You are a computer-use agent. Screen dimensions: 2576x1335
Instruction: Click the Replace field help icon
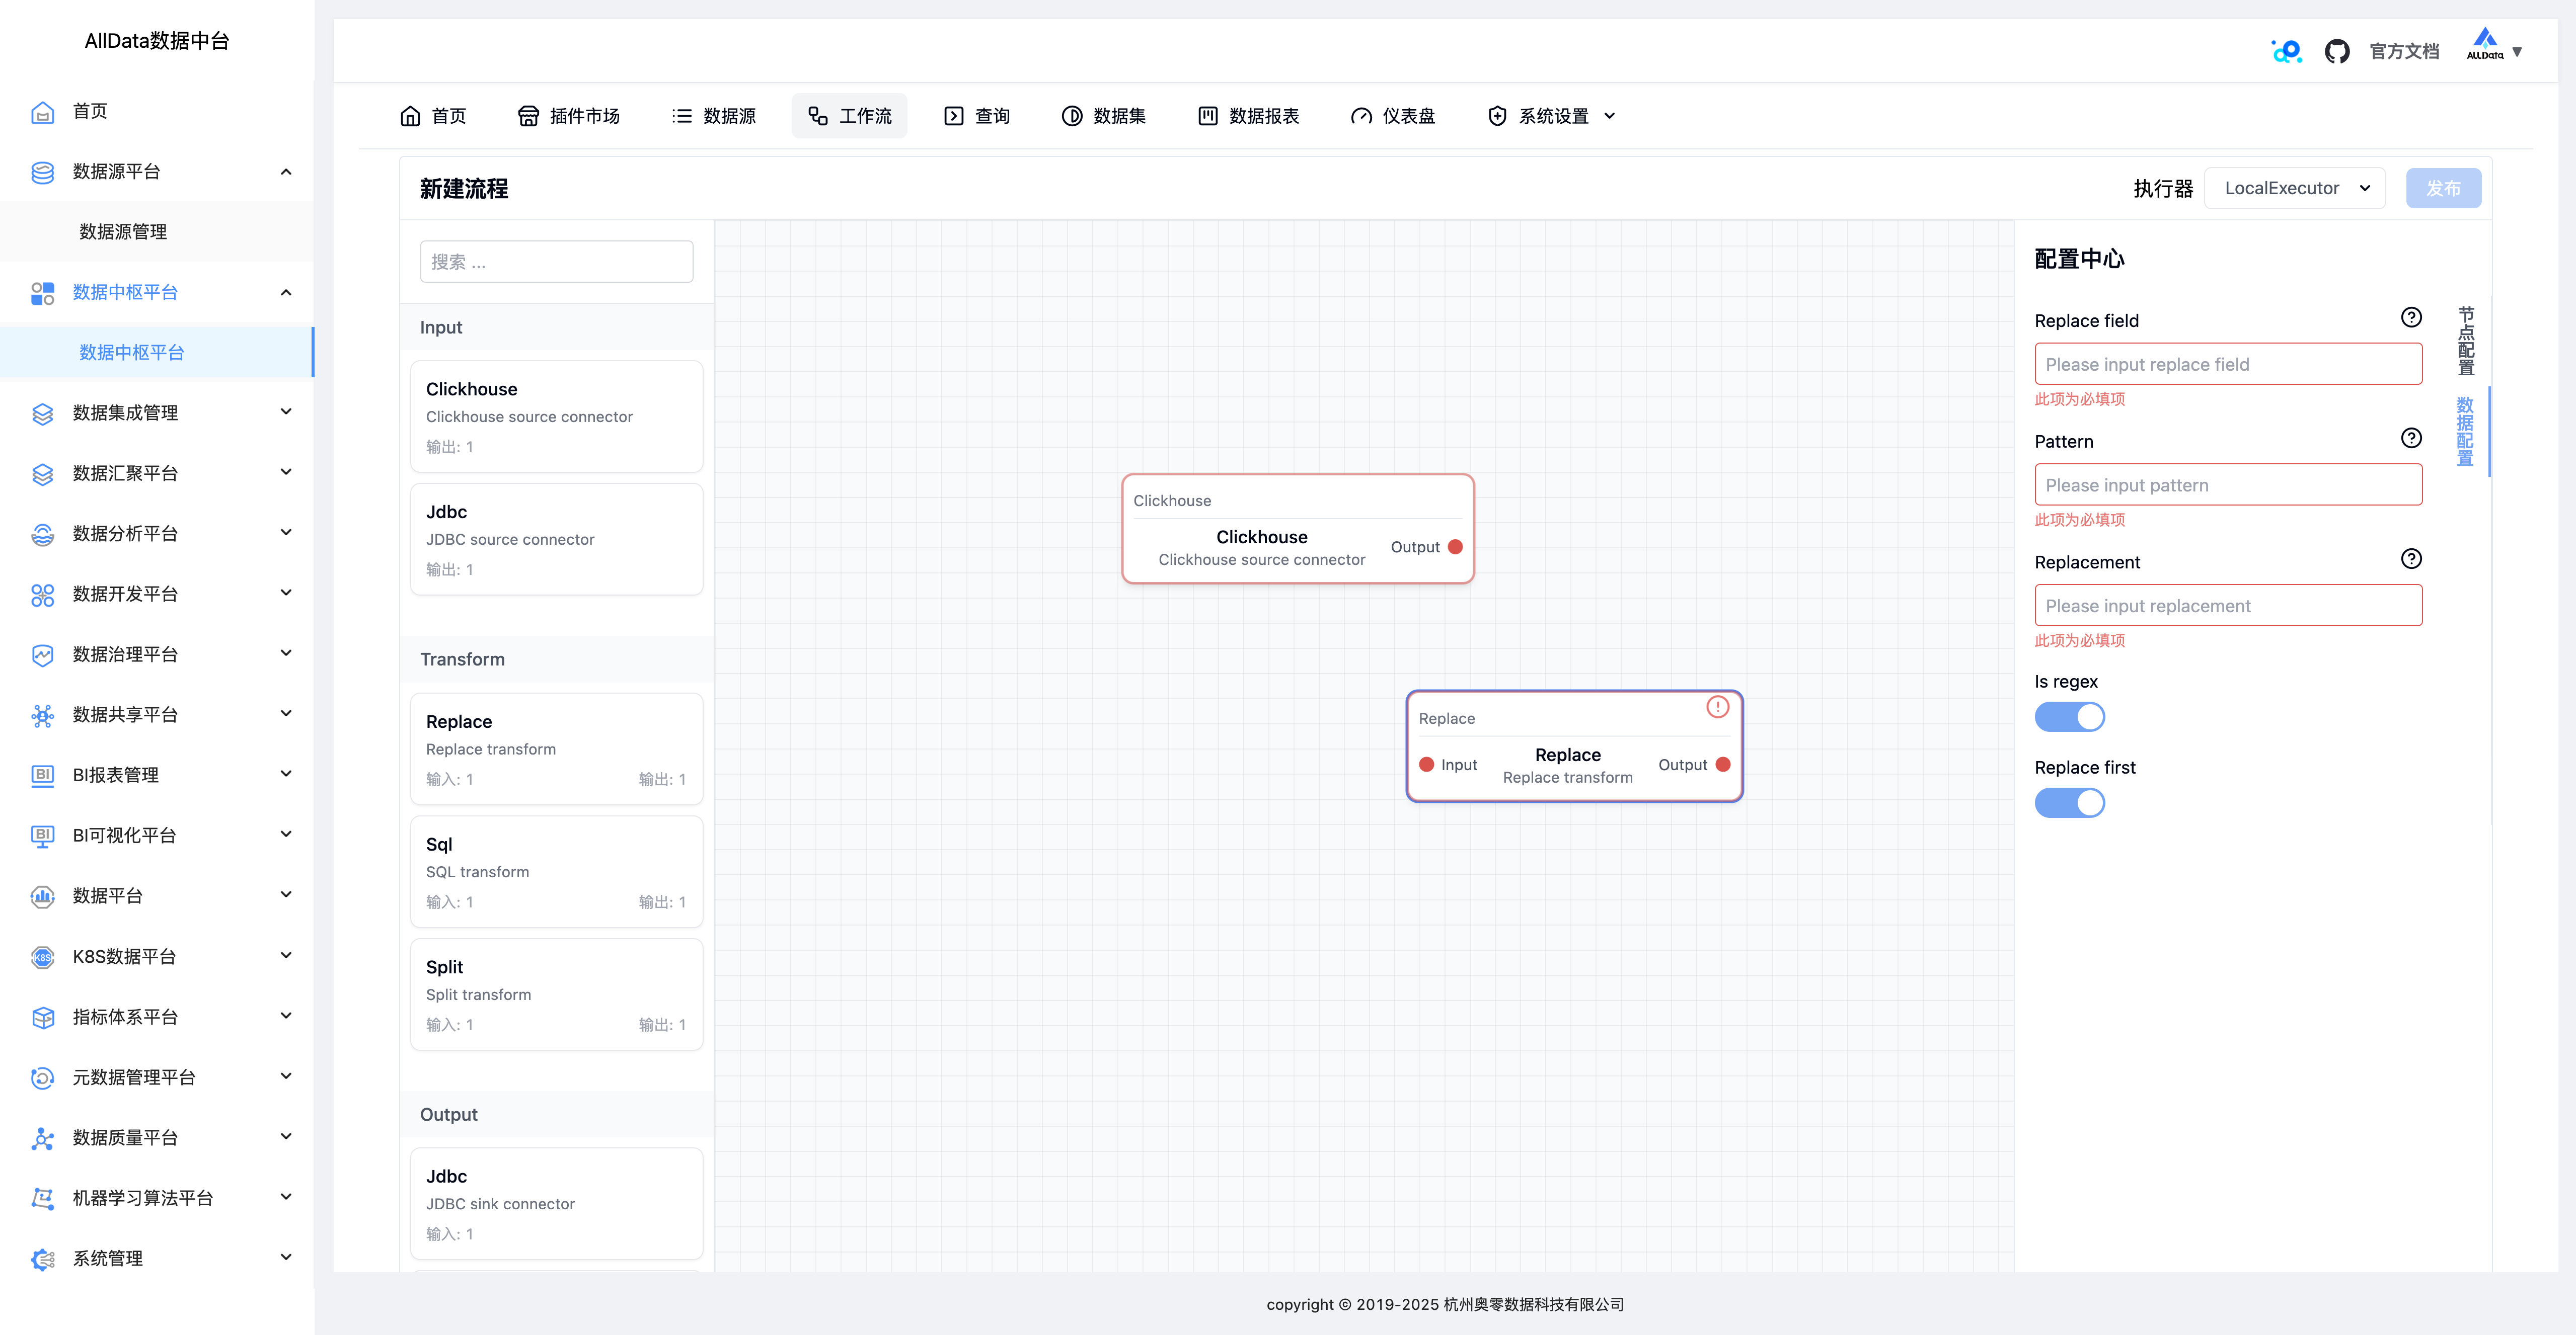point(2411,318)
